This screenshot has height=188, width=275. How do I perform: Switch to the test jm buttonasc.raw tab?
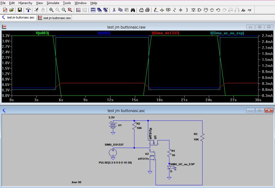tap(55, 18)
